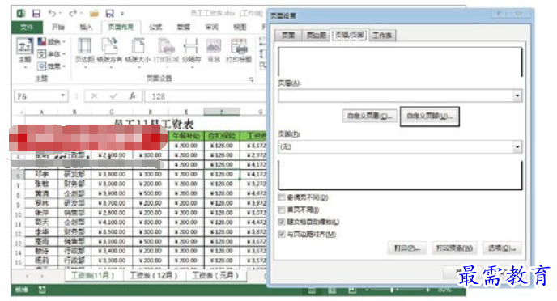Image resolution: width=557 pixels, height=301 pixels.
Task: Click the Open folder icon in quick access toolbar
Action: click(x=94, y=14)
